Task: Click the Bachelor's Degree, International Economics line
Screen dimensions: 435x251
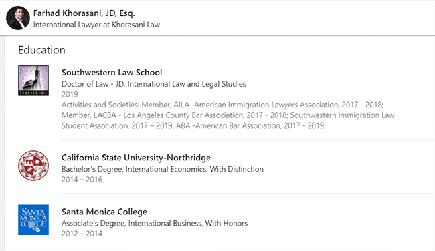Action: (163, 169)
